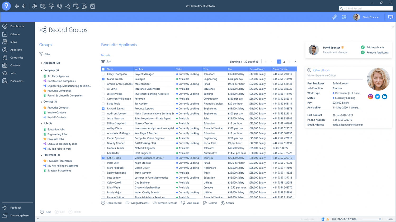This screenshot has height=222, width=396.
Task: Open the David Spencer user menu
Action: 366,17
